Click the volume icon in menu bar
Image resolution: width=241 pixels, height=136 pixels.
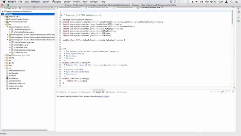point(197,2)
